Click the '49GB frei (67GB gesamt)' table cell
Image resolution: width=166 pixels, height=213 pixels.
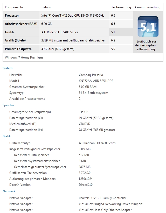click(x=58, y=49)
